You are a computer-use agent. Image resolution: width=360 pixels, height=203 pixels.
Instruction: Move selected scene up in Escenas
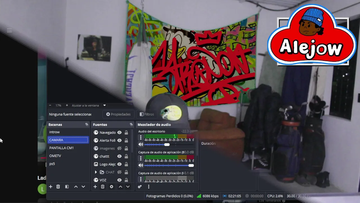pos(76,187)
